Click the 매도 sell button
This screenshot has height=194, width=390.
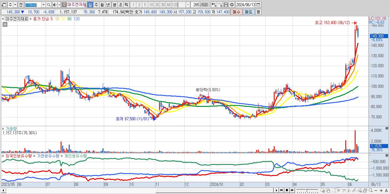249,12
